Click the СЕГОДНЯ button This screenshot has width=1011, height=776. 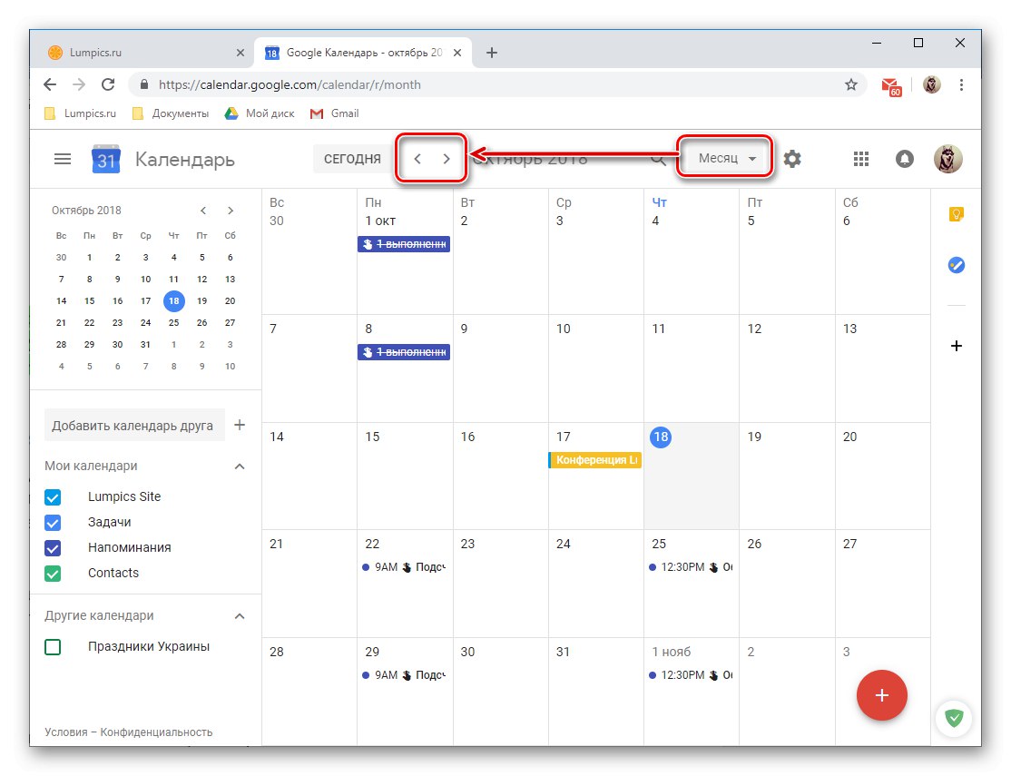[350, 158]
